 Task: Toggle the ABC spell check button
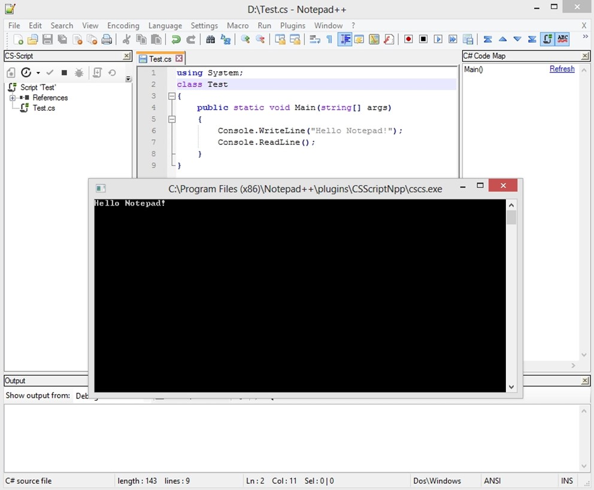pyautogui.click(x=562, y=40)
